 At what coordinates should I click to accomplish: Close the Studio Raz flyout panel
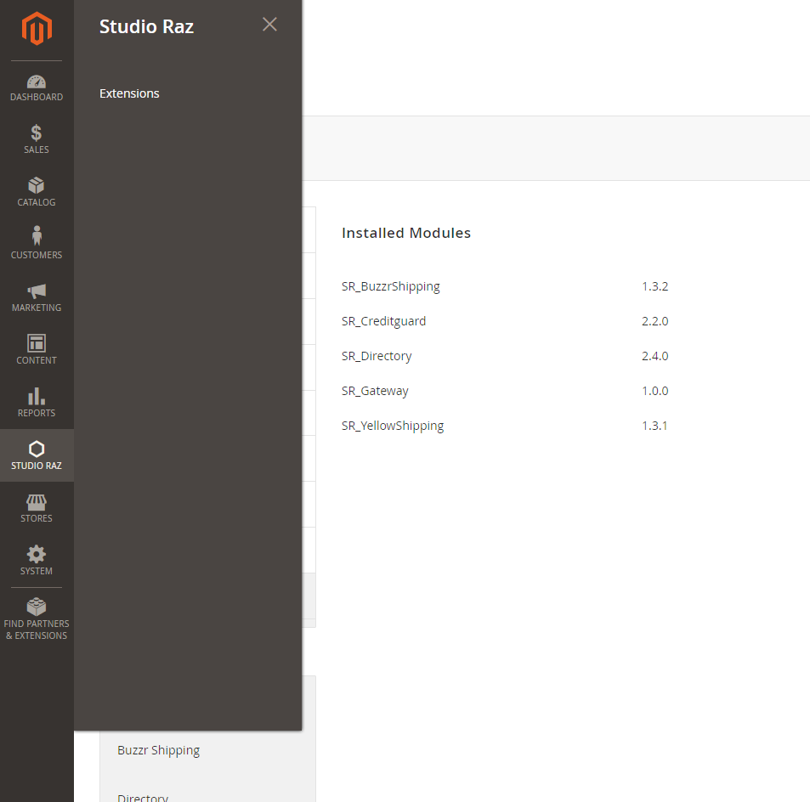(269, 25)
